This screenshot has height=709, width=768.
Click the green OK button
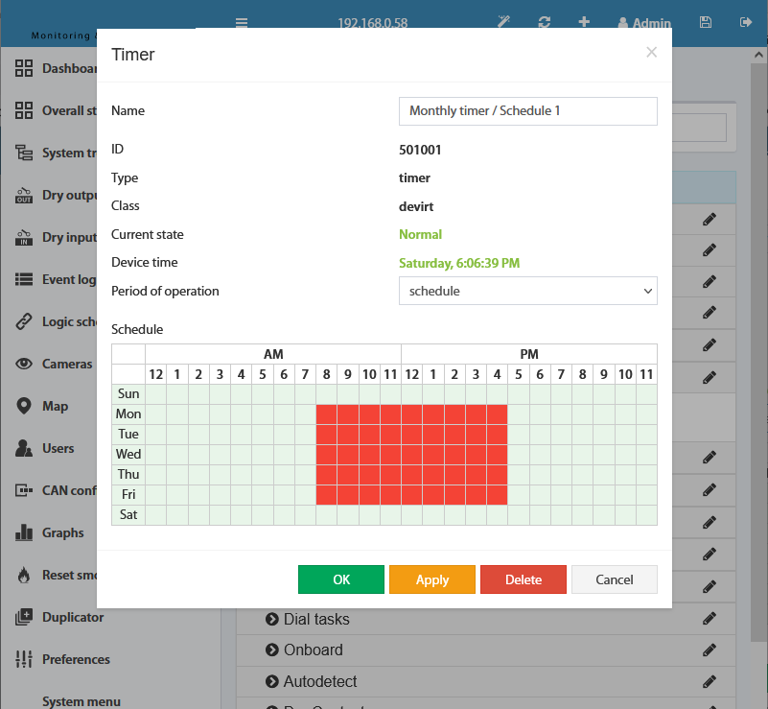coord(341,579)
